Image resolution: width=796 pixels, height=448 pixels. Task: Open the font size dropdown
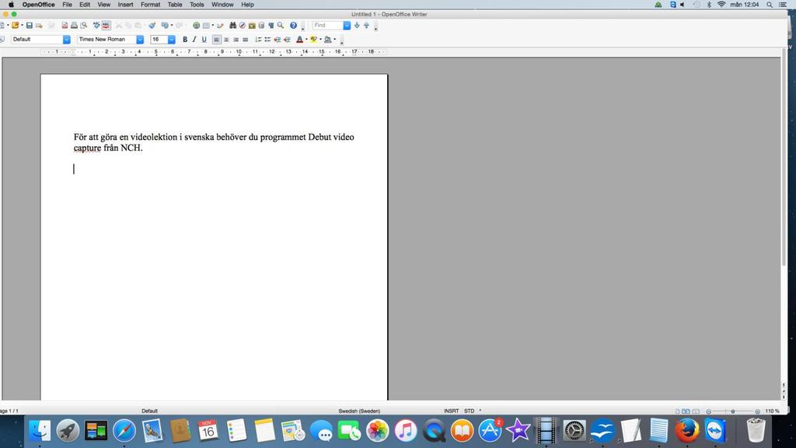coord(172,39)
